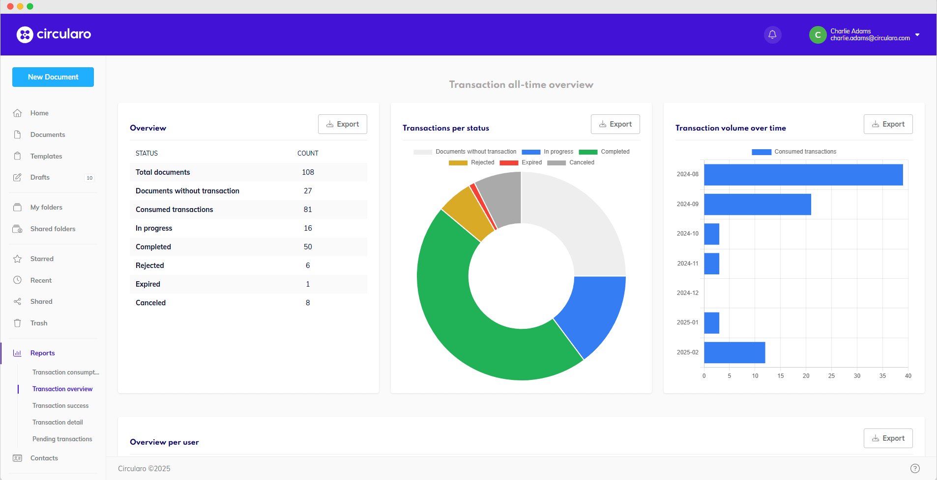Open the help question mark icon

pyautogui.click(x=915, y=468)
